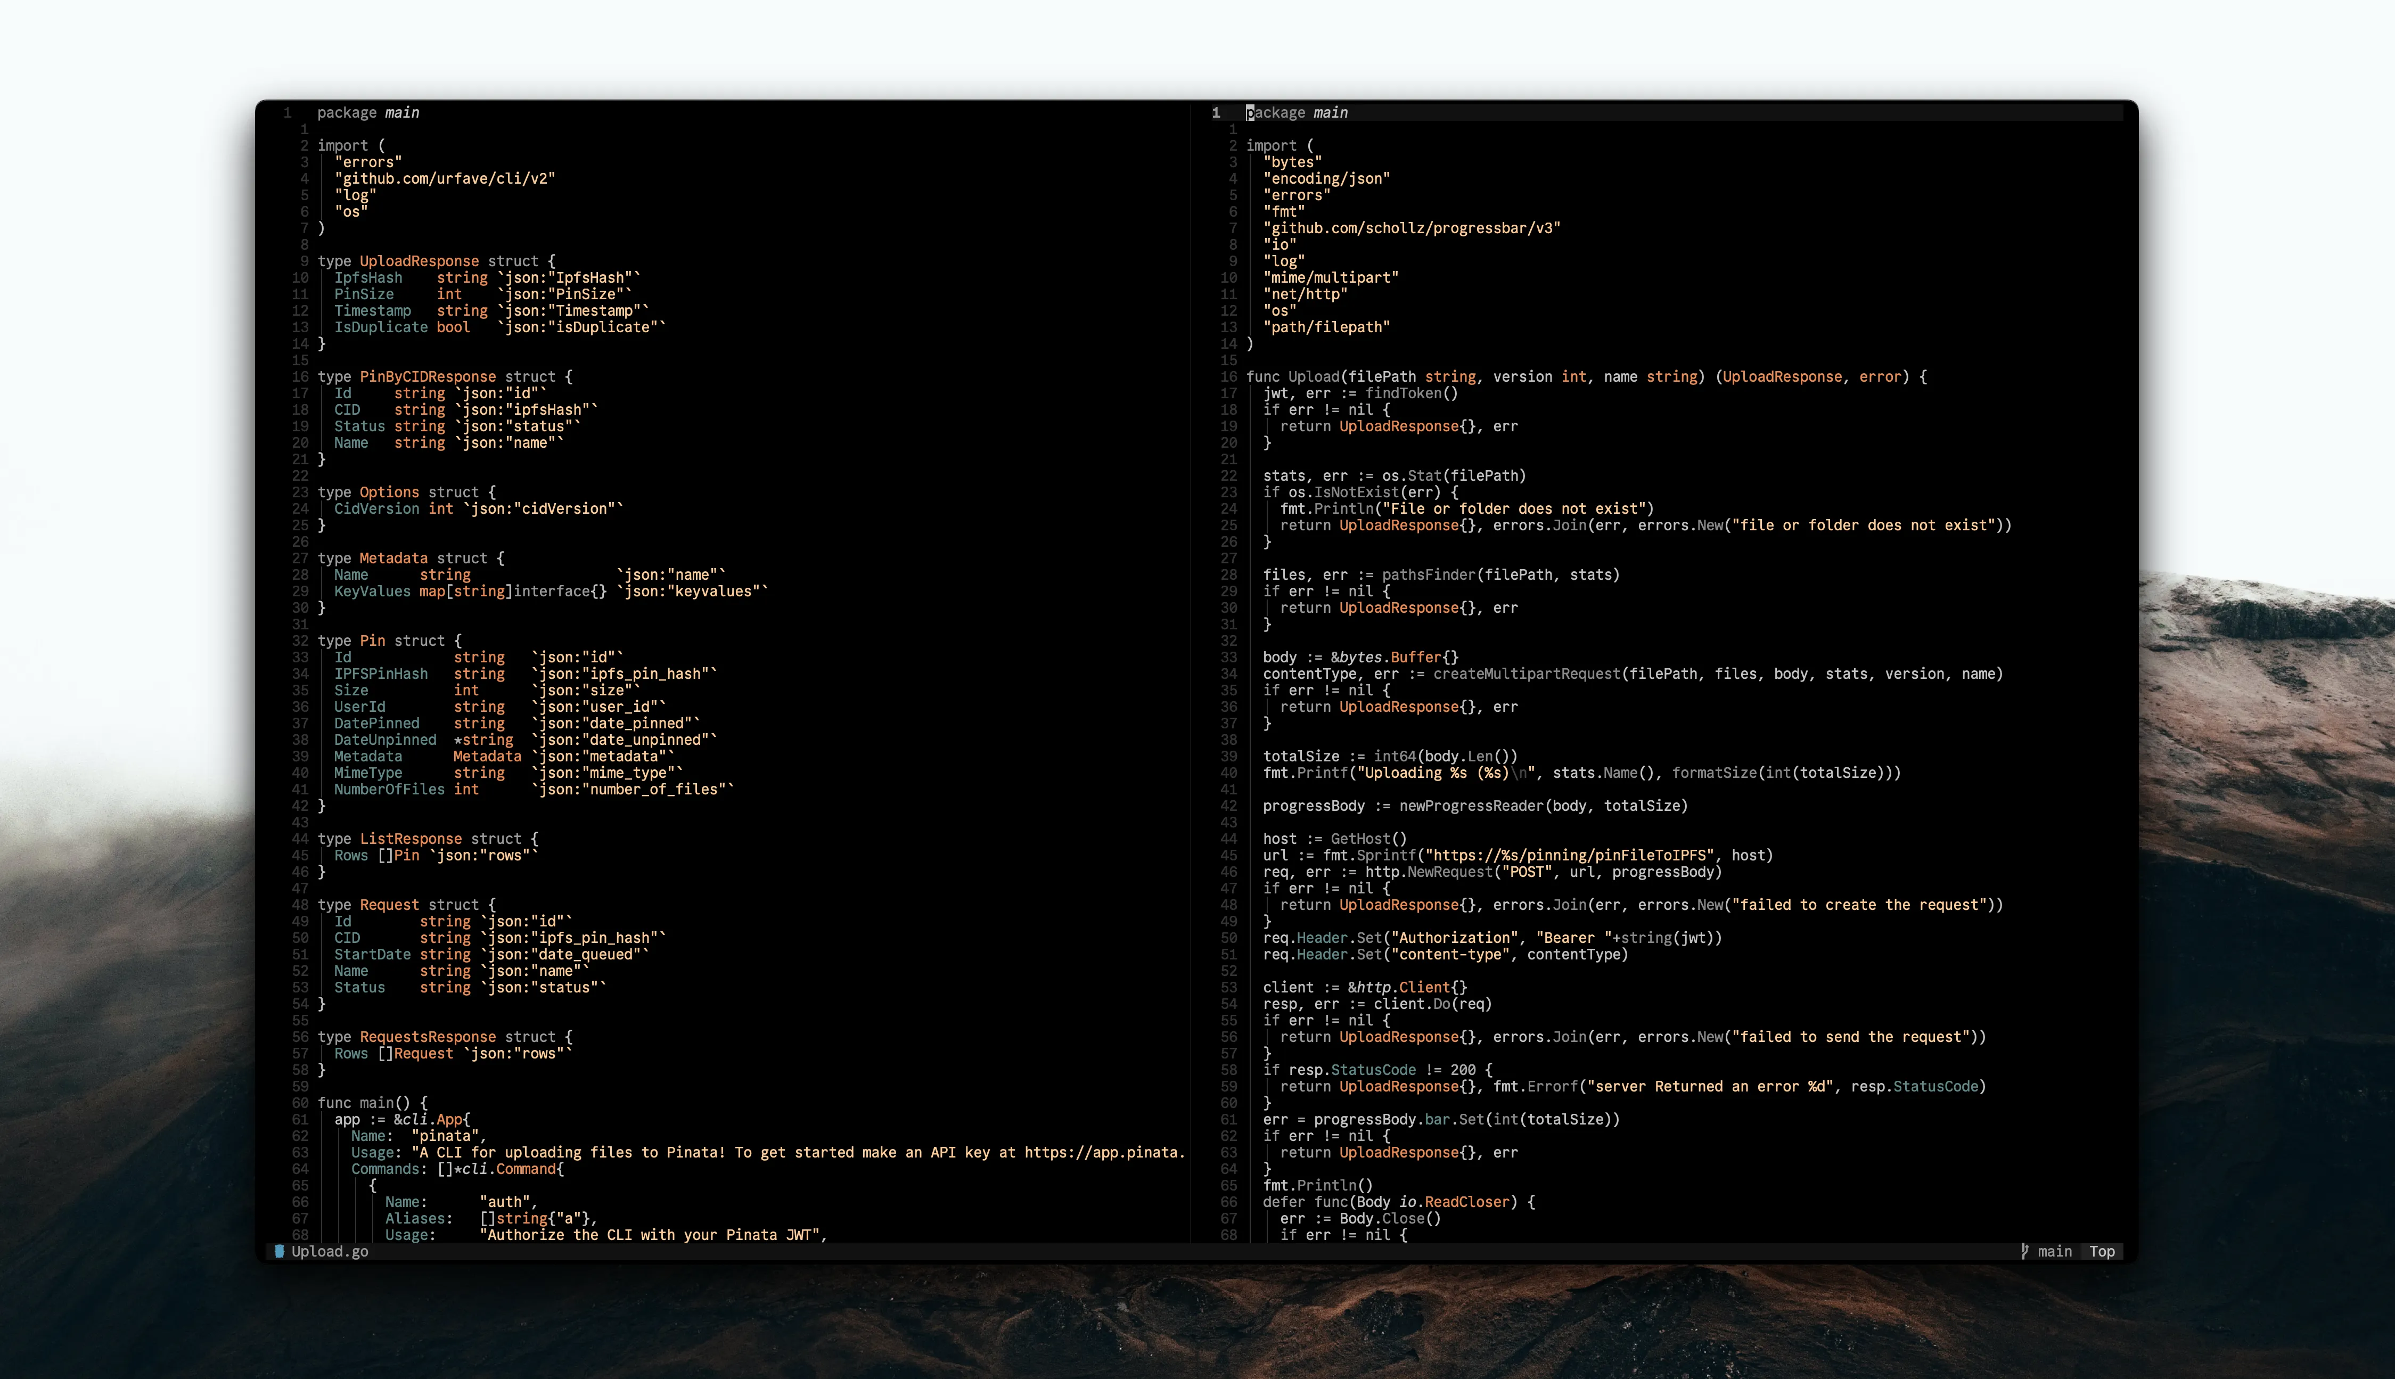Click the app := &cli.App{ line
The height and width of the screenshot is (1379, 2395).
click(403, 1119)
